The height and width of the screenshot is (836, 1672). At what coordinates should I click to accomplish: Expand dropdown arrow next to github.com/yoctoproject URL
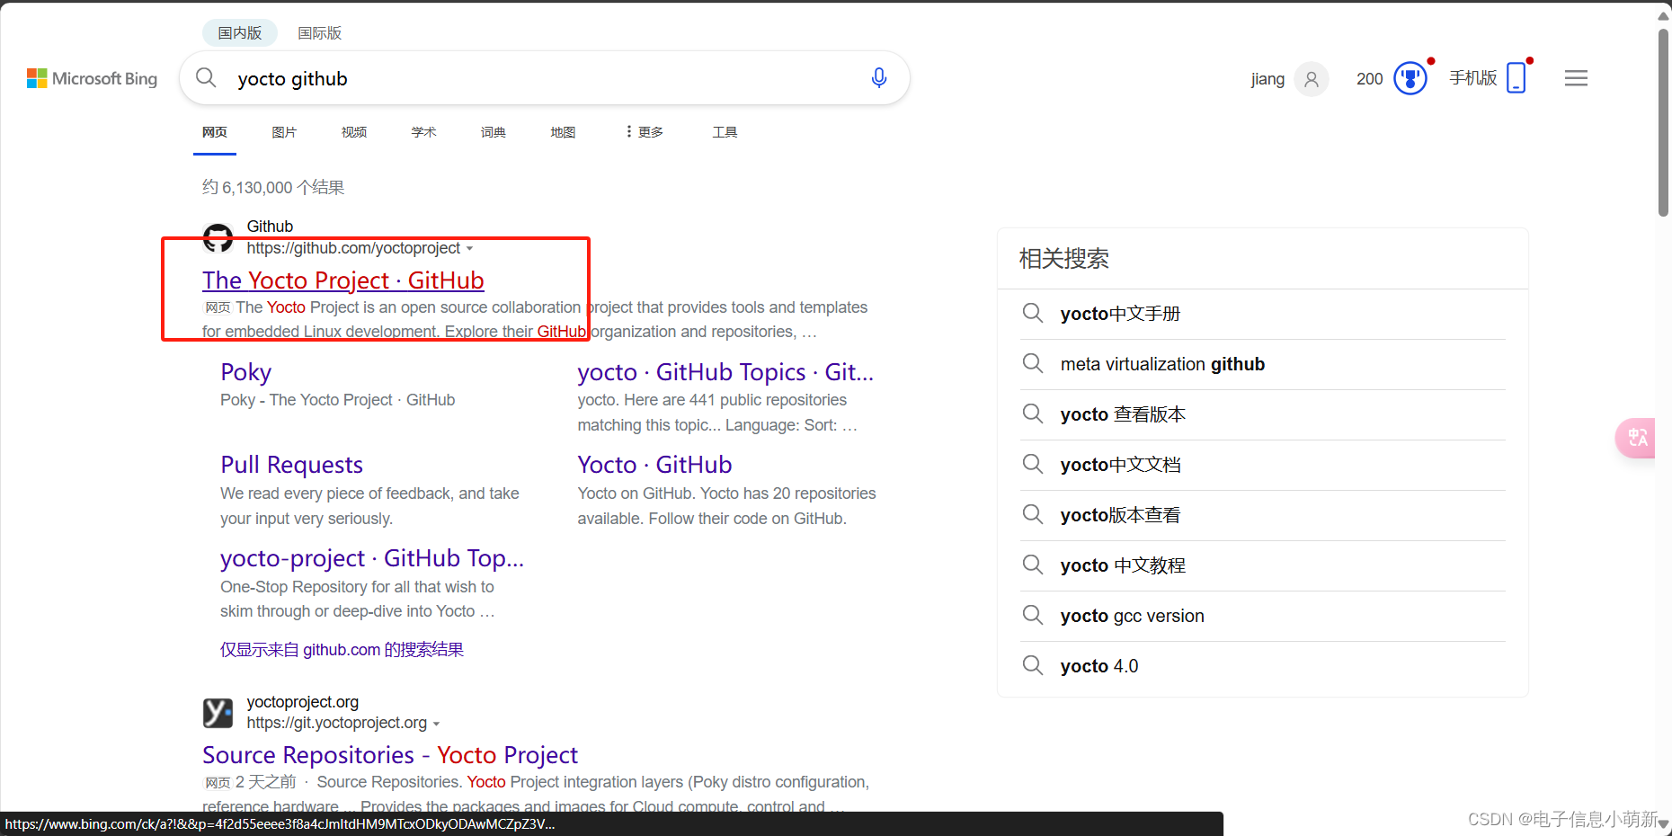[469, 249]
